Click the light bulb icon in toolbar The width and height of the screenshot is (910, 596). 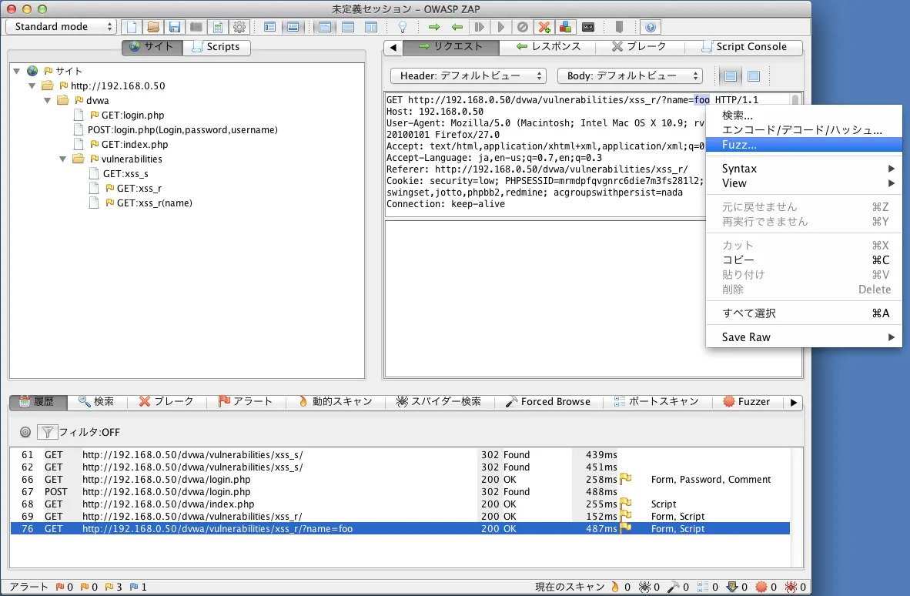pos(402,27)
